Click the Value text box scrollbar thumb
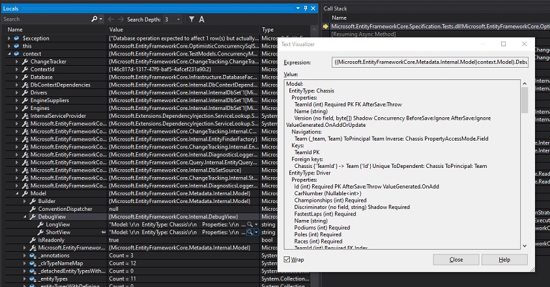Screen dimensions: 550x287 point(525,100)
